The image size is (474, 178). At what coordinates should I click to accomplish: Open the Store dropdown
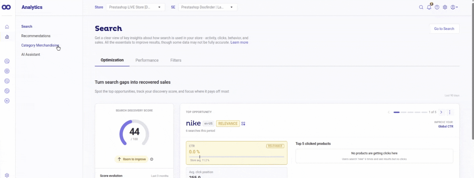coord(136,7)
